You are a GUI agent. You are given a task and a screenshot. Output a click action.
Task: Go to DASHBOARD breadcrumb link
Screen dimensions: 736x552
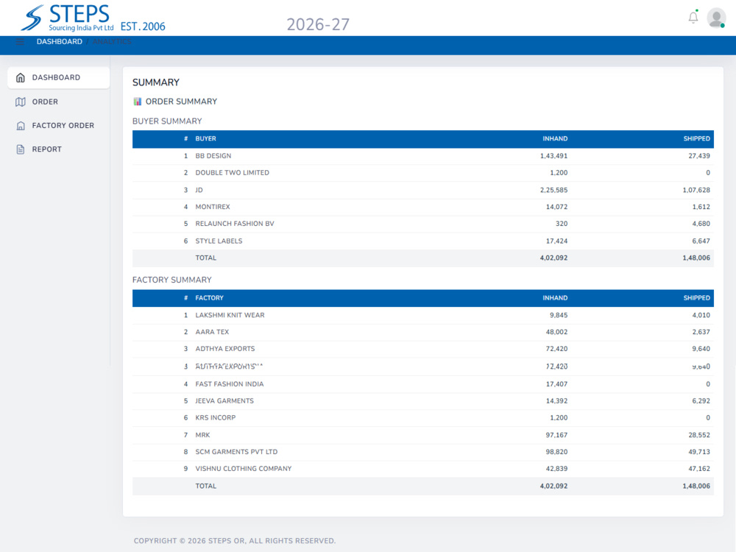(x=59, y=42)
